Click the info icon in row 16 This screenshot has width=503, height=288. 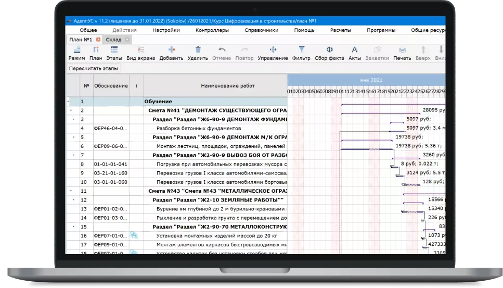134,235
